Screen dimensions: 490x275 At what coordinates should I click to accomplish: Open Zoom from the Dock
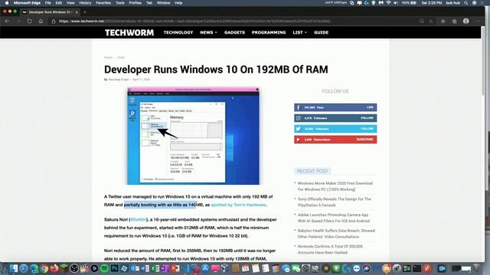[442, 268]
